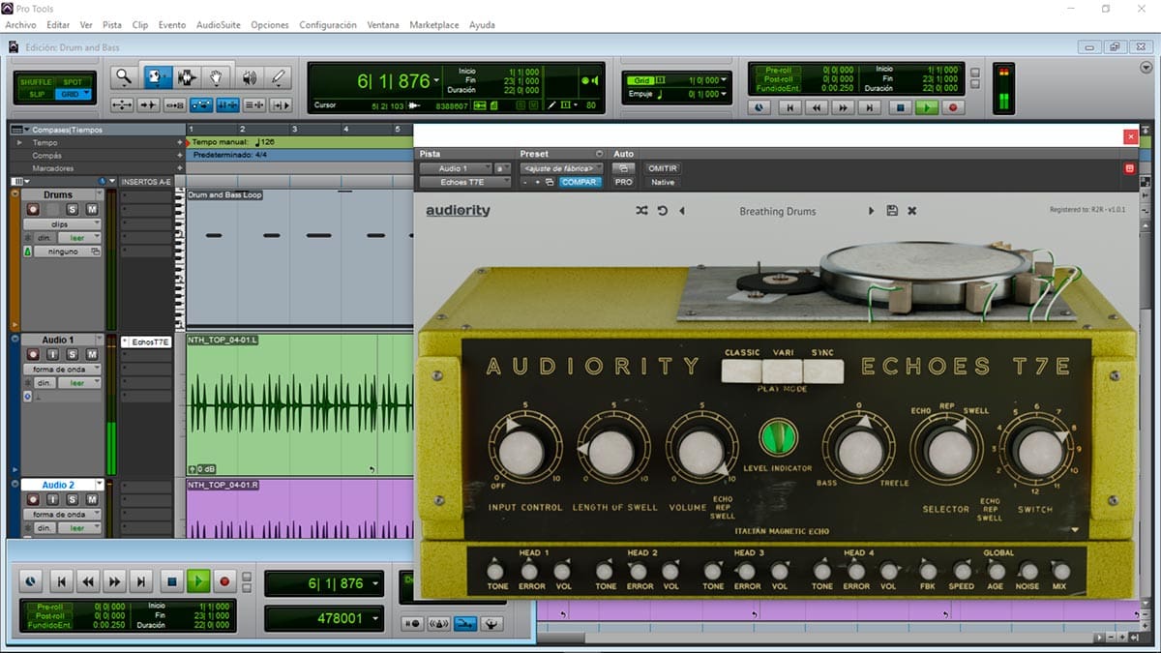Go to end in top transport
Screen dimensions: 1161x653
coord(872,108)
